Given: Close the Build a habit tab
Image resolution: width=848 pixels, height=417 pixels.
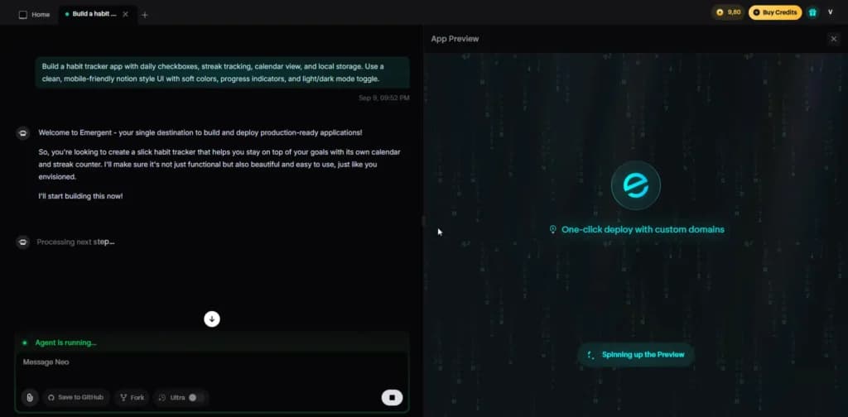Looking at the screenshot, I should [x=126, y=15].
